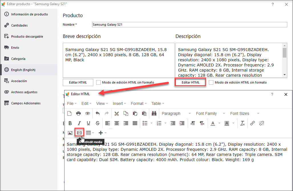Image resolution: width=293 pixels, height=191 pixels.
Task: Expand numbered list style dropdown arrow
Action: pyautogui.click(x=165, y=123)
